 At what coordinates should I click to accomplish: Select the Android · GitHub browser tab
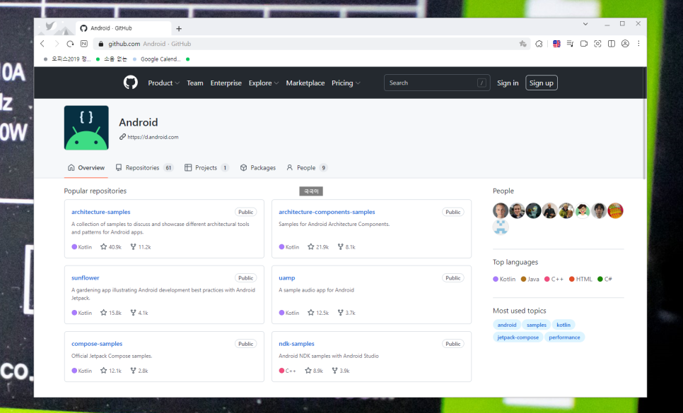coord(123,28)
